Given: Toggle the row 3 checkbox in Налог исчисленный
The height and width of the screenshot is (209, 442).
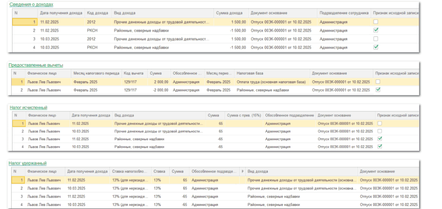Looking at the screenshot, I should click(x=380, y=139).
